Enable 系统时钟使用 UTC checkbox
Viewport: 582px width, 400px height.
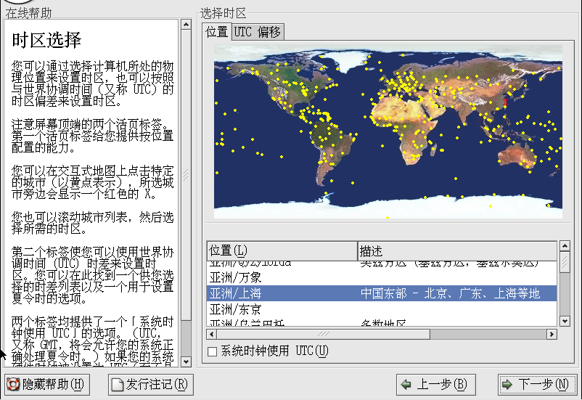coord(213,351)
